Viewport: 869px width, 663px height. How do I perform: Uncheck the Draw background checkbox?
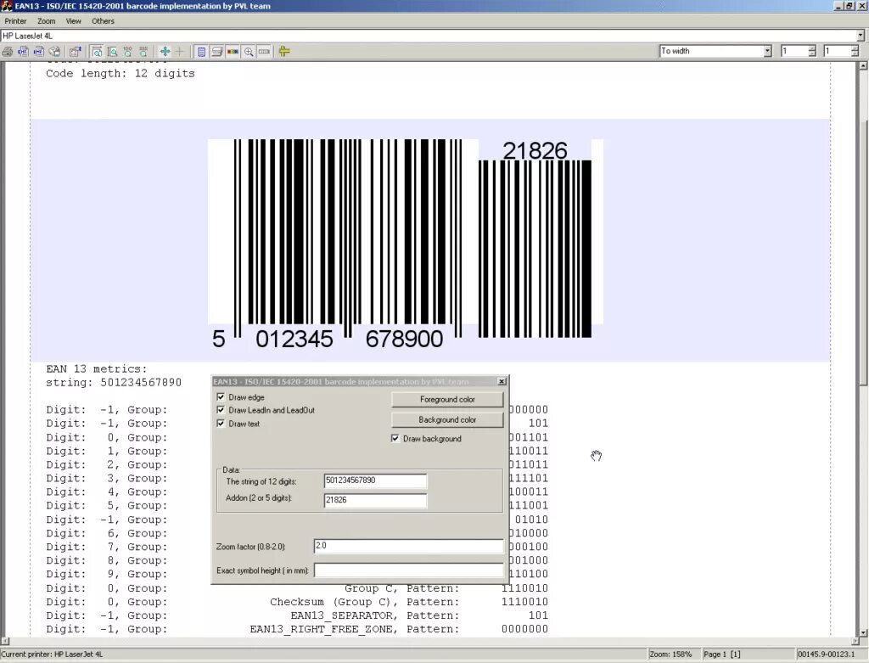395,439
